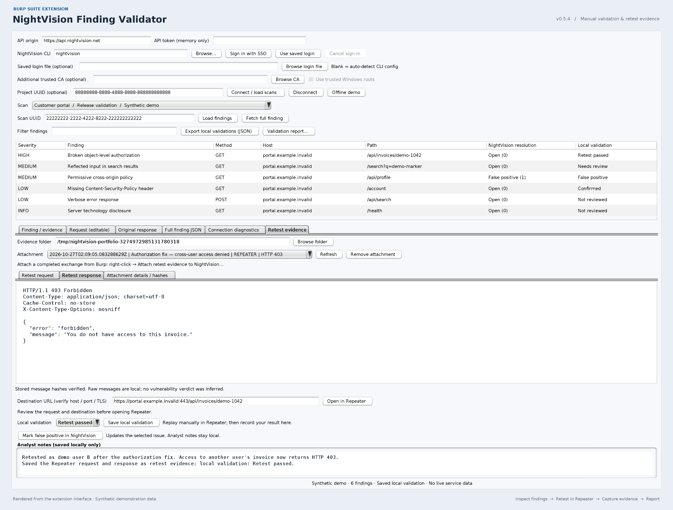Click Use saved login button
Viewport: 673px width, 510px height.
click(x=298, y=54)
